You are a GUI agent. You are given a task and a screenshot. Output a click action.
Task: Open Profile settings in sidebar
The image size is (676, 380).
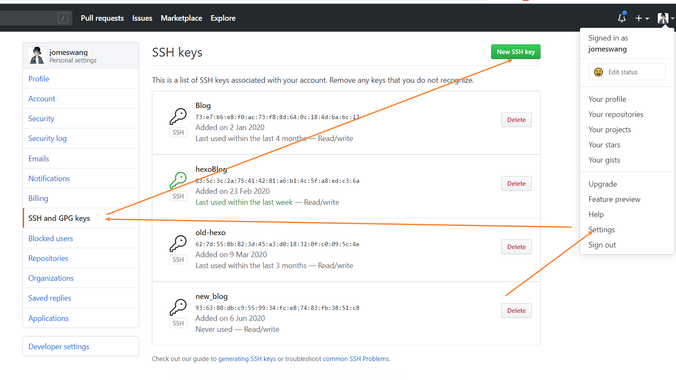point(81,79)
